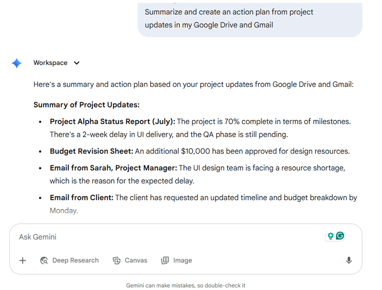Click the Gemini mistakes disclaimer text
The image size is (382, 290).
point(185,285)
